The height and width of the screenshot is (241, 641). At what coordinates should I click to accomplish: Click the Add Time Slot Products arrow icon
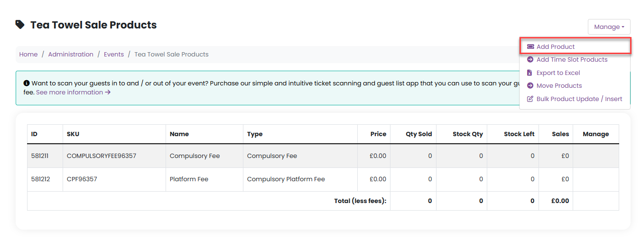pos(530,60)
